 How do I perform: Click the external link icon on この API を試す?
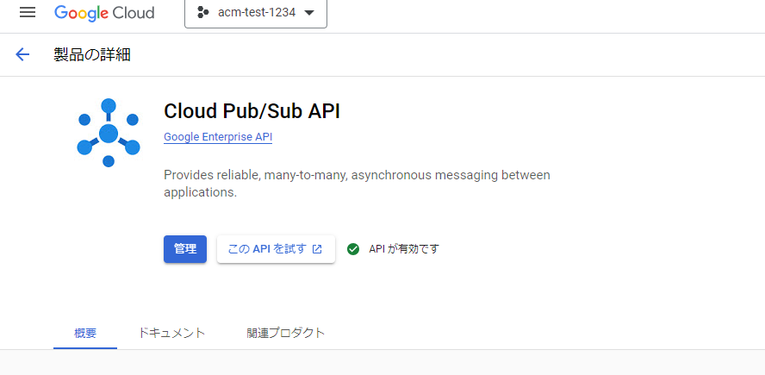317,249
